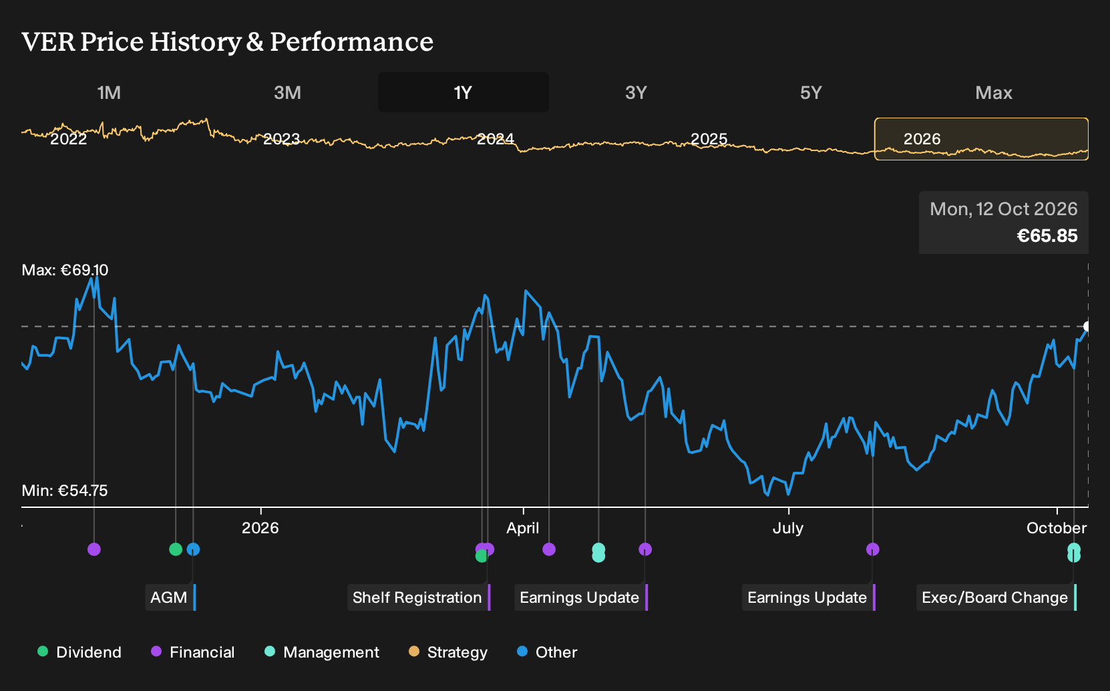Click the Earnings Update label below April
The width and height of the screenshot is (1110, 691).
coord(581,597)
